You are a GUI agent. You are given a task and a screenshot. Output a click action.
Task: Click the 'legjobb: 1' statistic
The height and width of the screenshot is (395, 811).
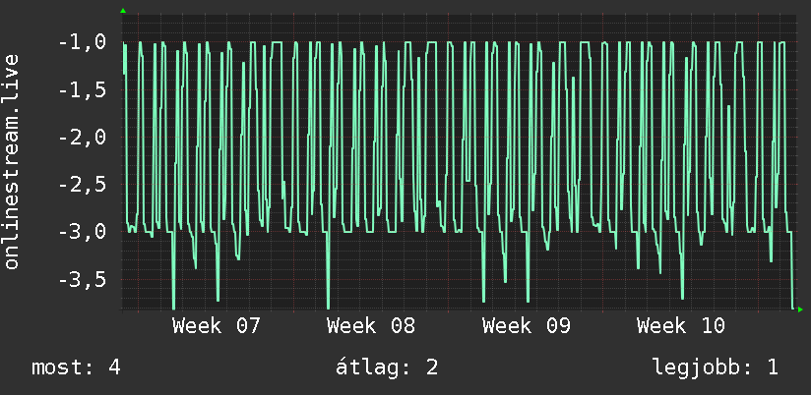coord(716,367)
